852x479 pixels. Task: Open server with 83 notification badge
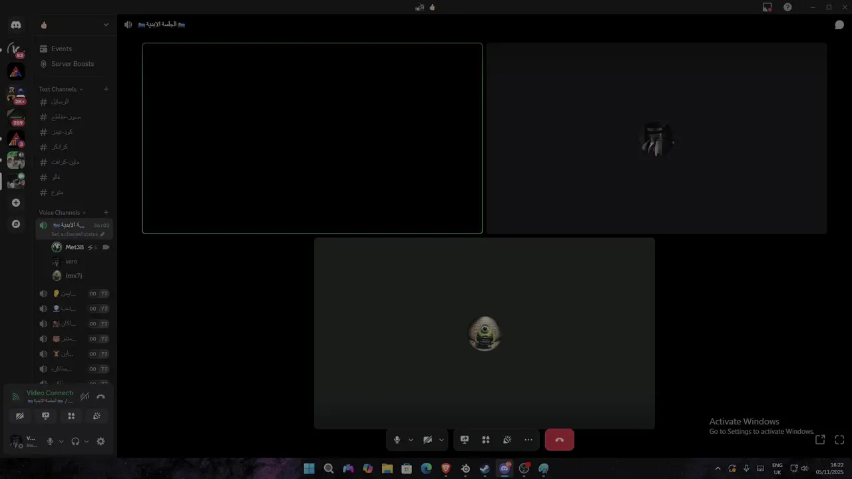tap(16, 49)
